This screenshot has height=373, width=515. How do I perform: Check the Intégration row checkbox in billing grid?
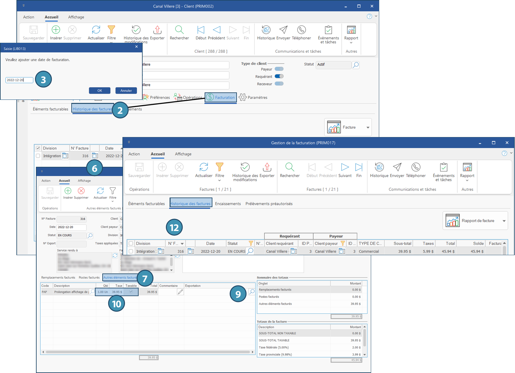(131, 251)
